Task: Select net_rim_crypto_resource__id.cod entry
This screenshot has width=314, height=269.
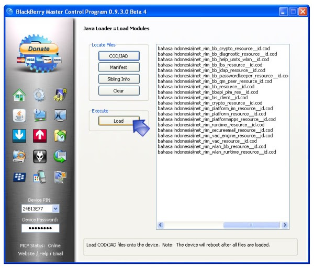Action: point(210,103)
